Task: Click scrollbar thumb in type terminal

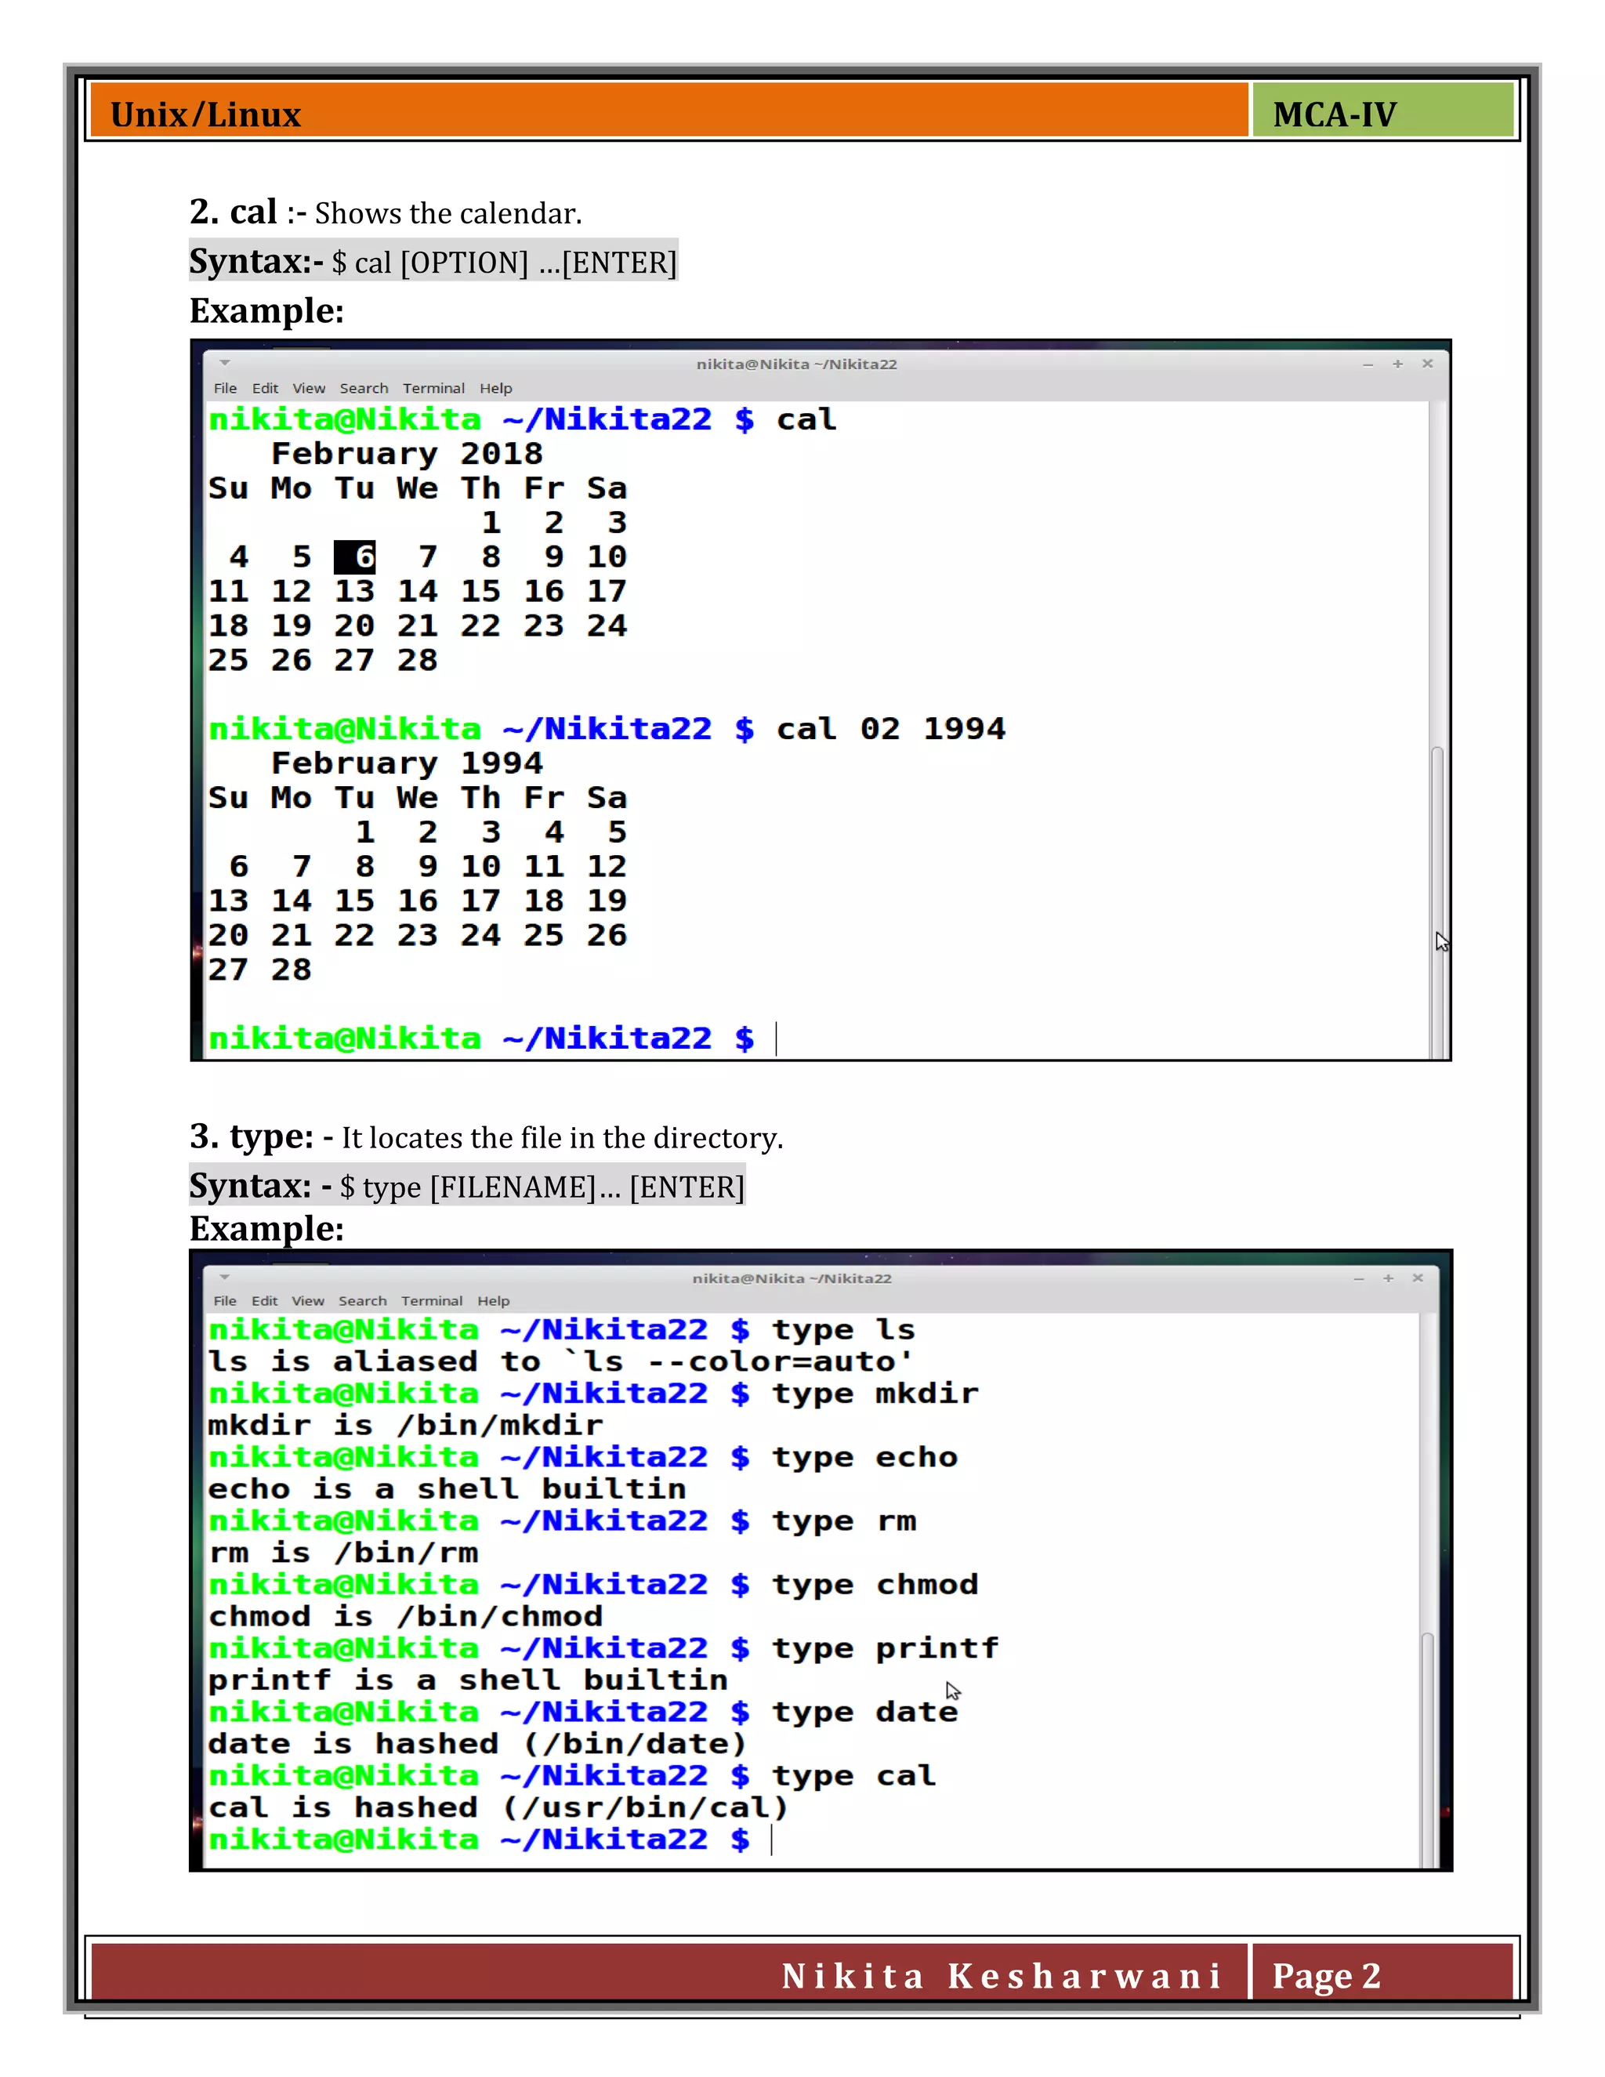Action: [x=1427, y=1750]
